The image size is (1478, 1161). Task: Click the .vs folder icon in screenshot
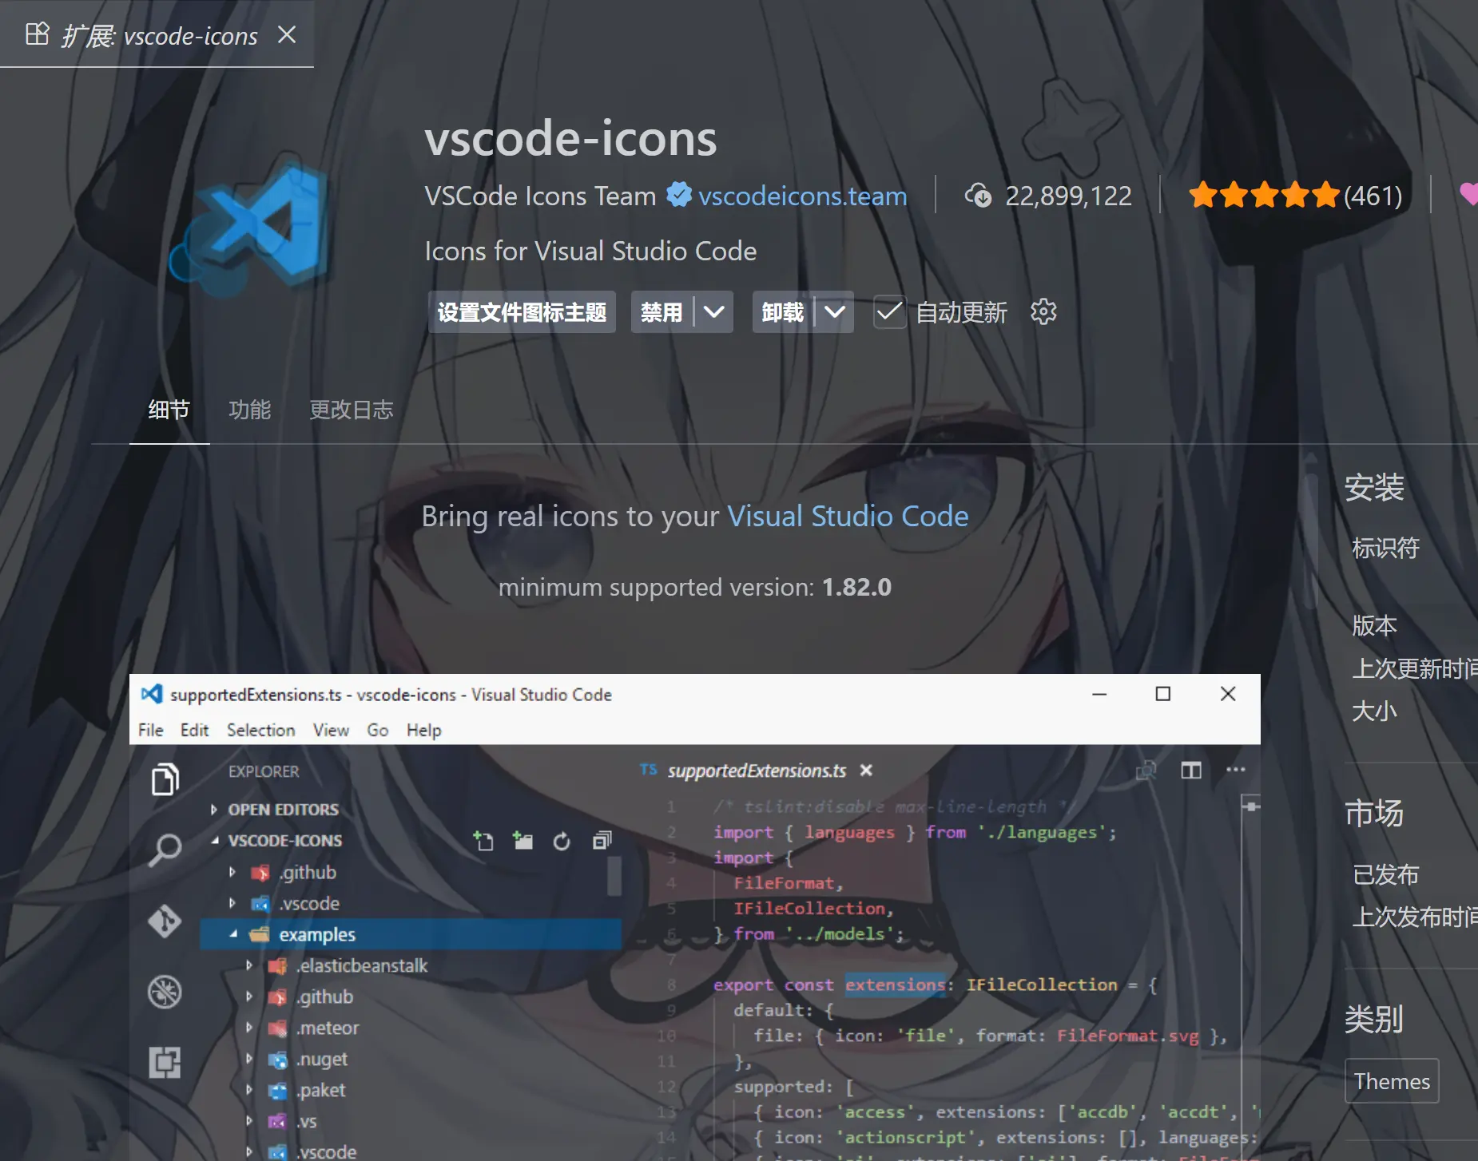[277, 1122]
